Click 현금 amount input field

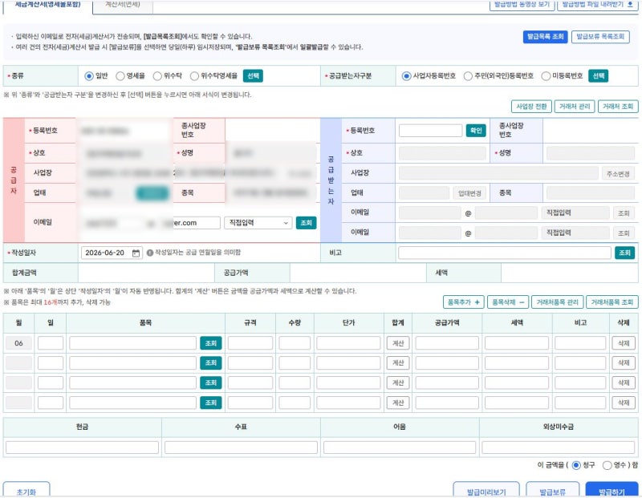(x=83, y=447)
